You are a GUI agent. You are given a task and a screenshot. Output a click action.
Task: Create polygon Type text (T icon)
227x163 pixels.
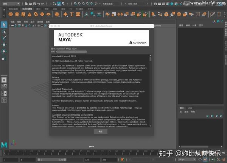[72, 14]
